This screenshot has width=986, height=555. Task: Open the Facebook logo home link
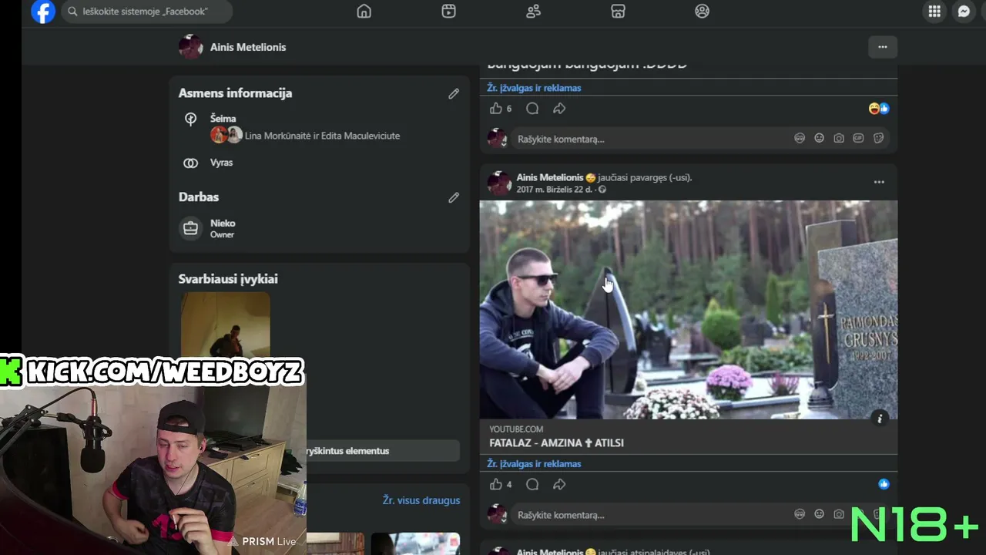[43, 12]
